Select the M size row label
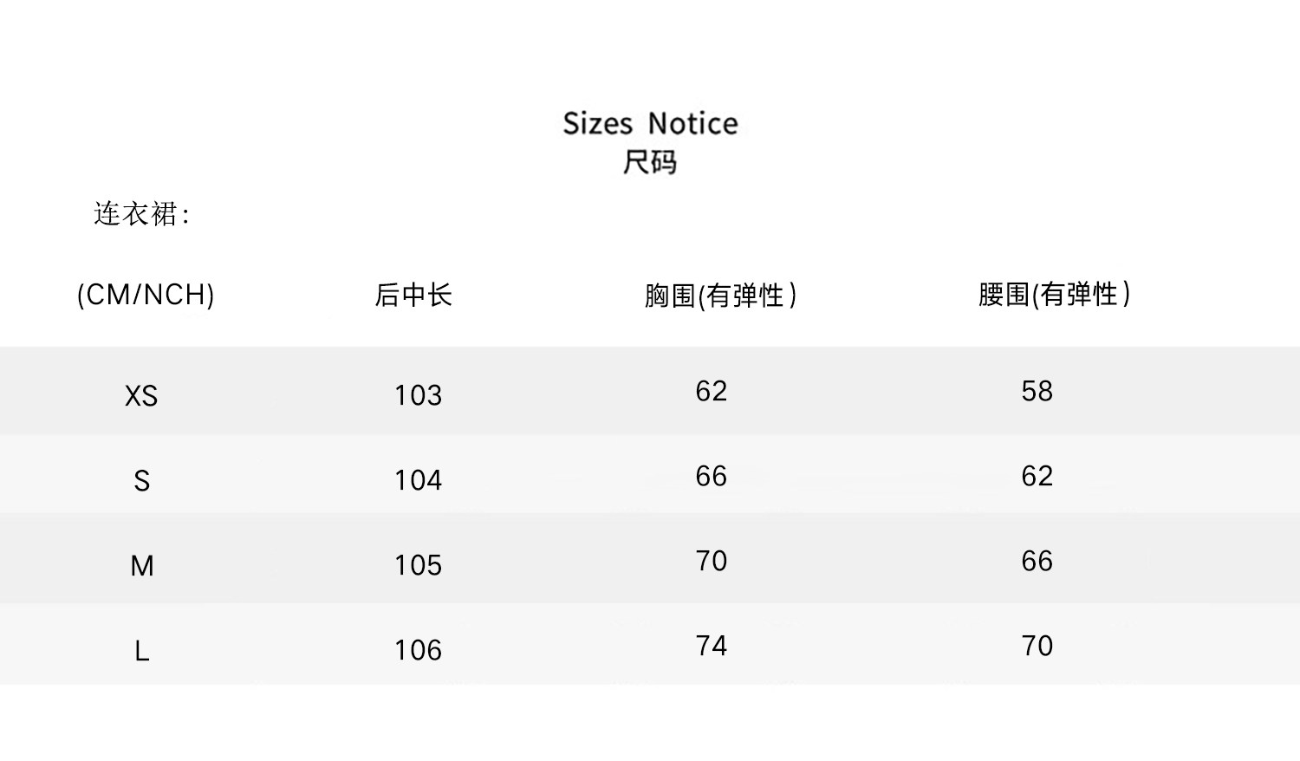 tap(142, 566)
